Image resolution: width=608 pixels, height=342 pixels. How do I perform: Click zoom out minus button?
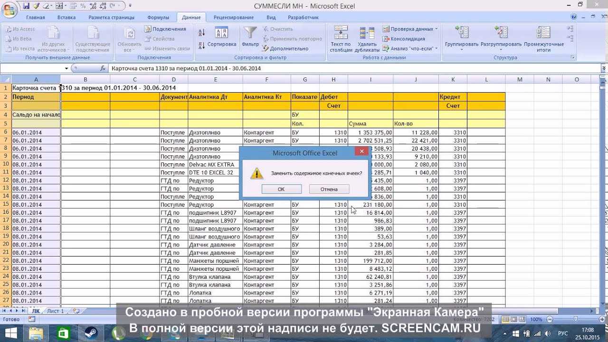549,320
